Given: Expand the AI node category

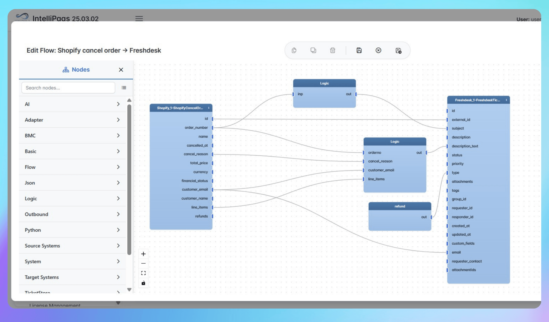Looking at the screenshot, I should pos(72,104).
